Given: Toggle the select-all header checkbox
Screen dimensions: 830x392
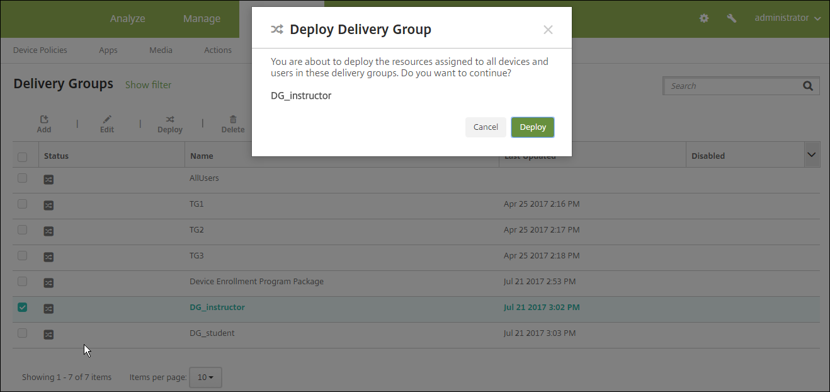Looking at the screenshot, I should pos(23,156).
